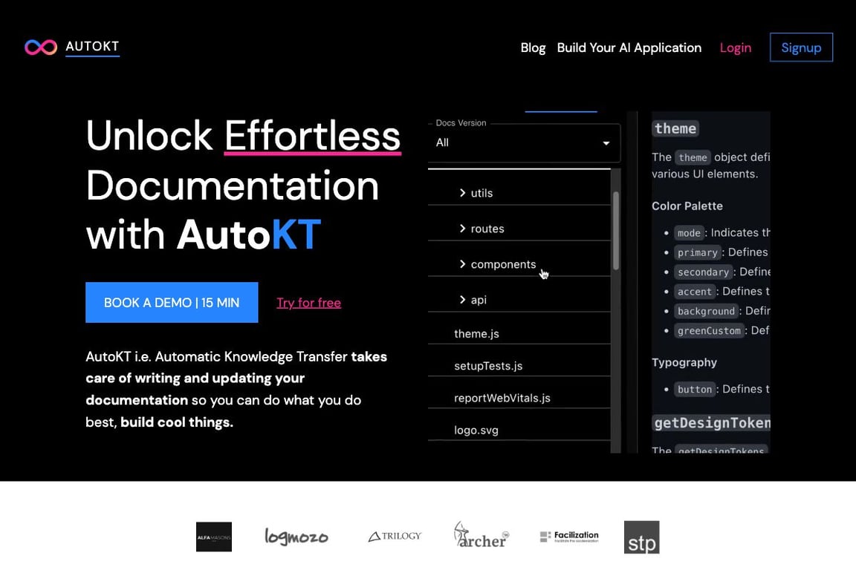Select the routes folder label
The image size is (856, 570).
click(487, 229)
